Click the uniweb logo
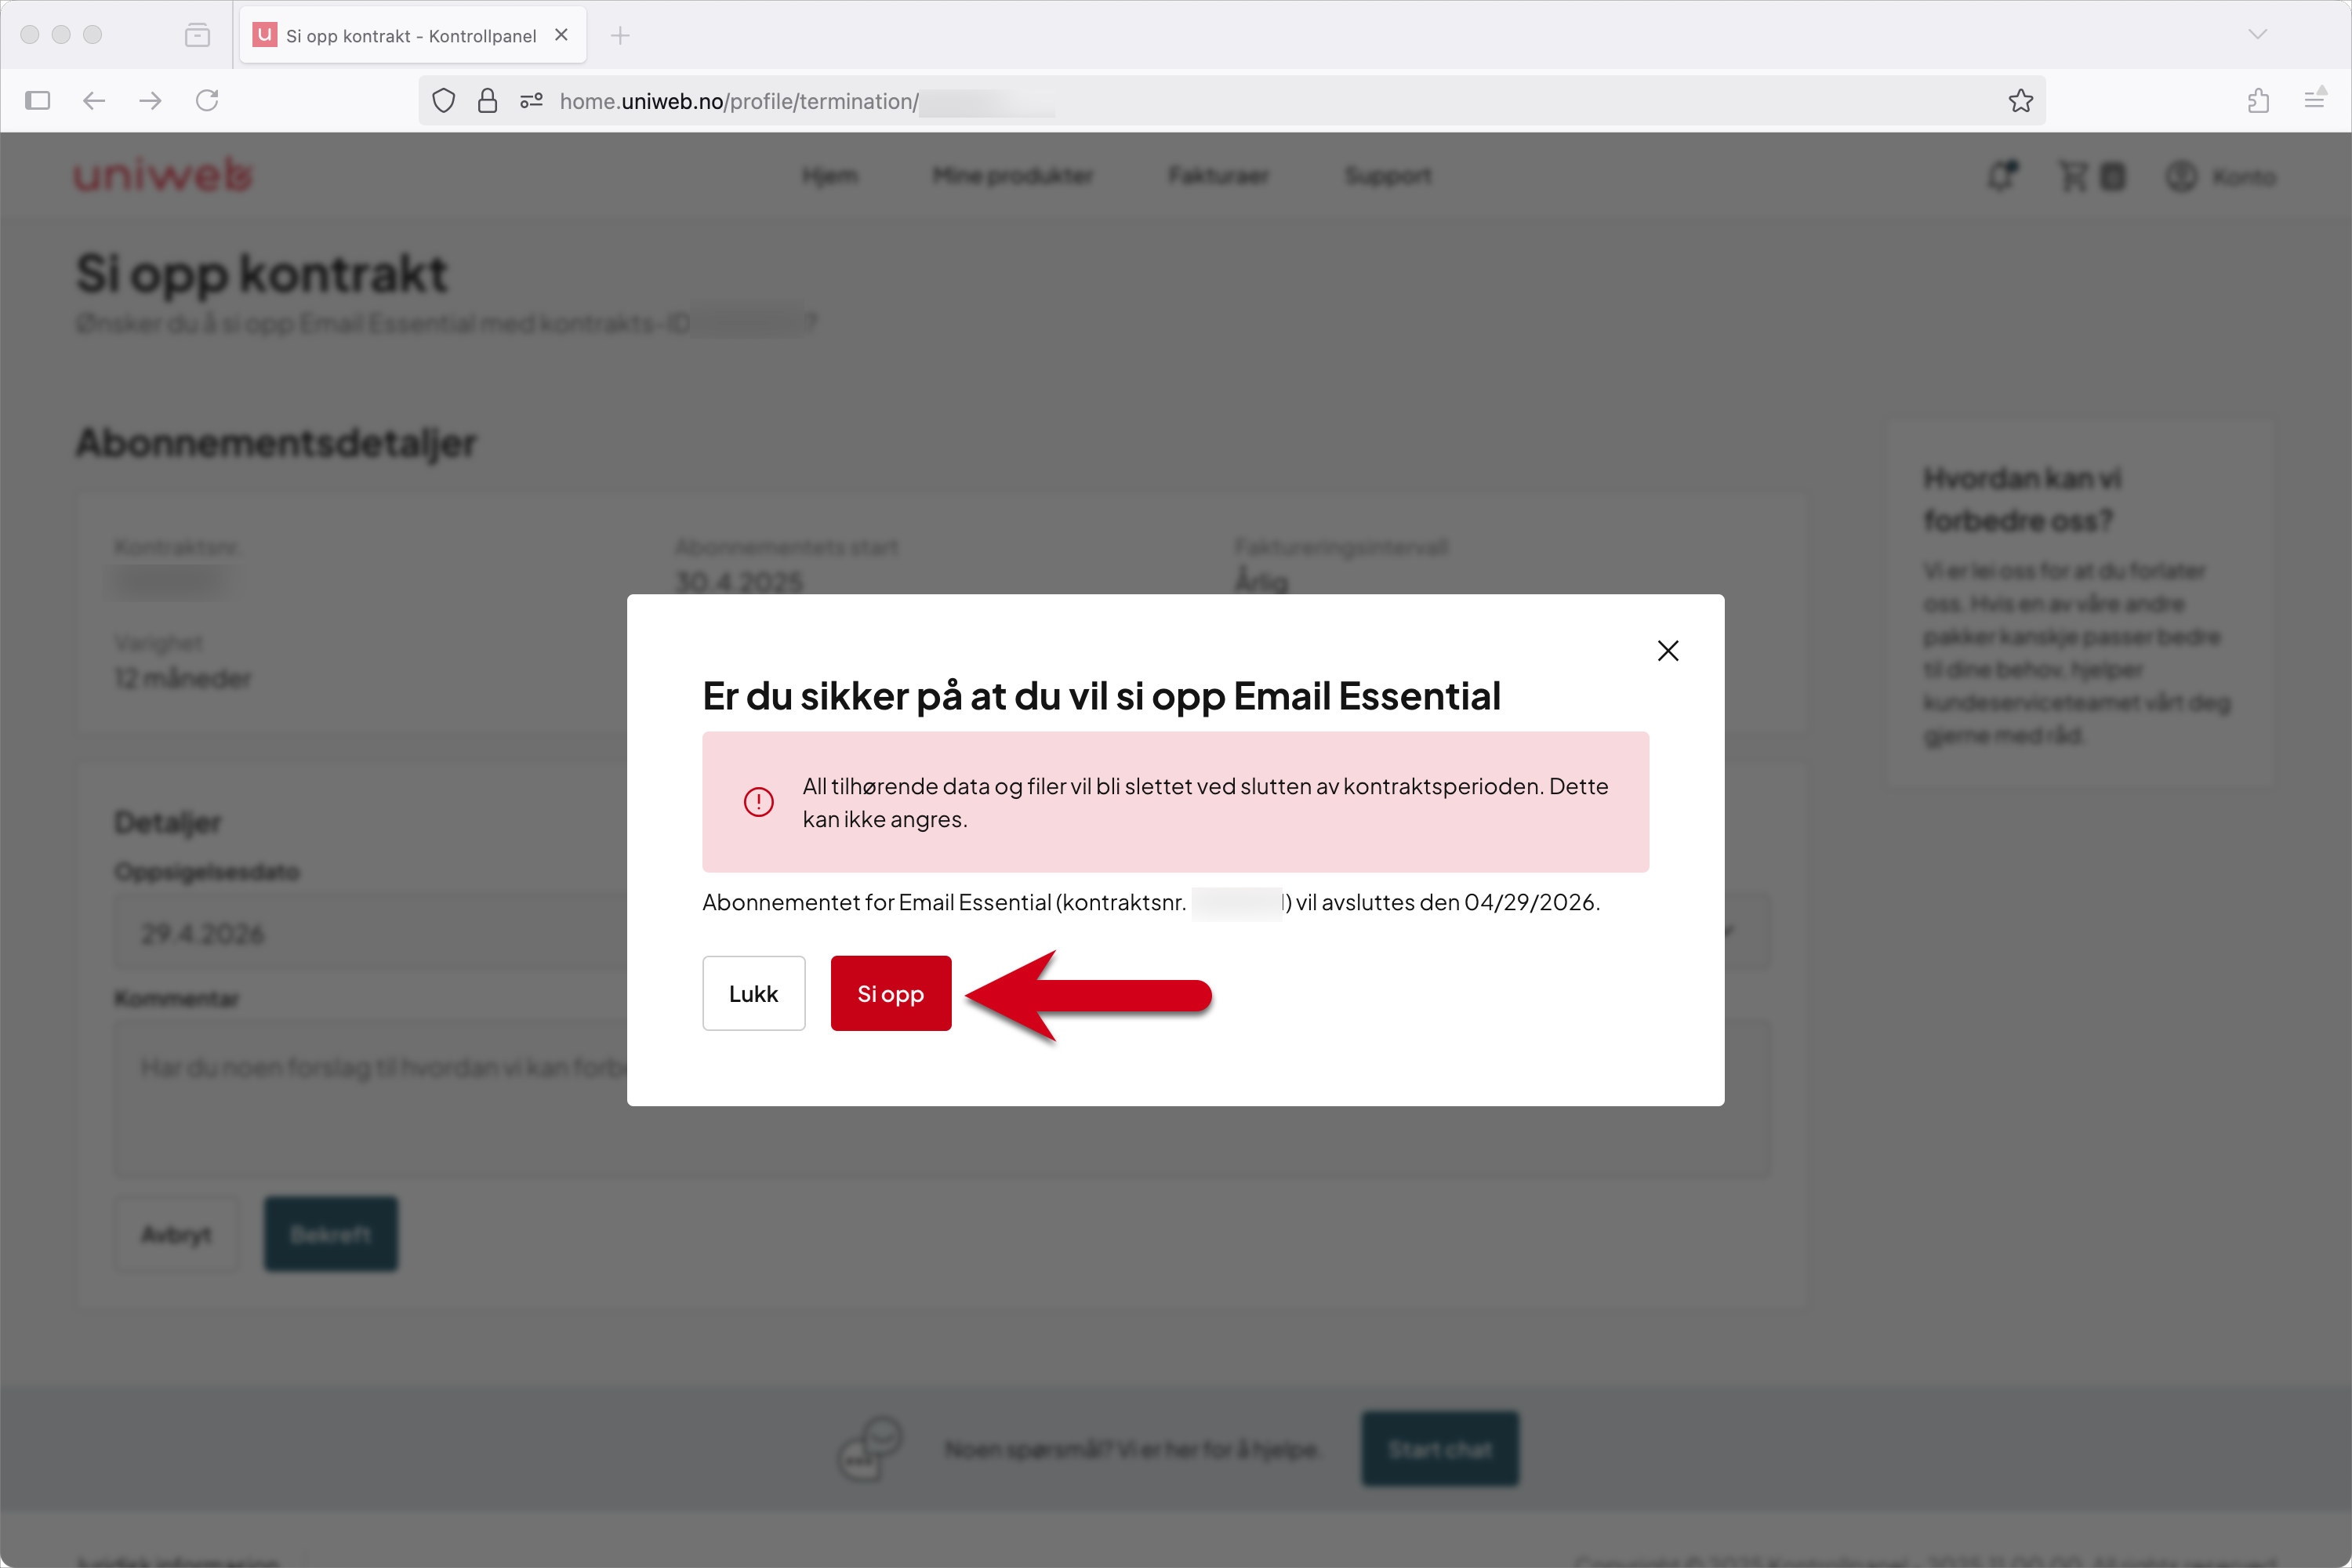 tap(163, 175)
